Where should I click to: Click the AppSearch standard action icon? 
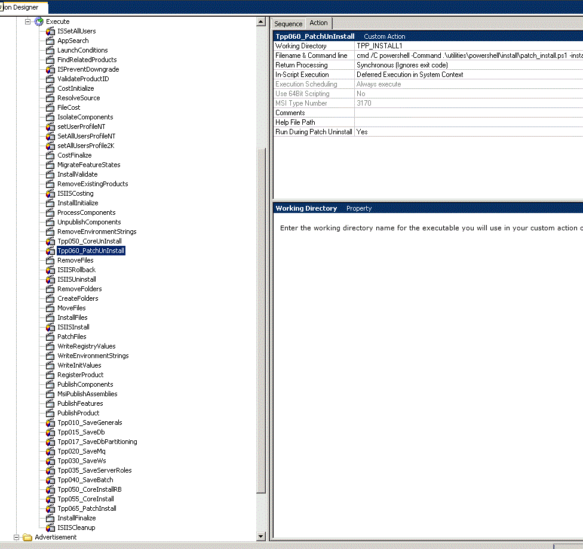pyautogui.click(x=50, y=41)
